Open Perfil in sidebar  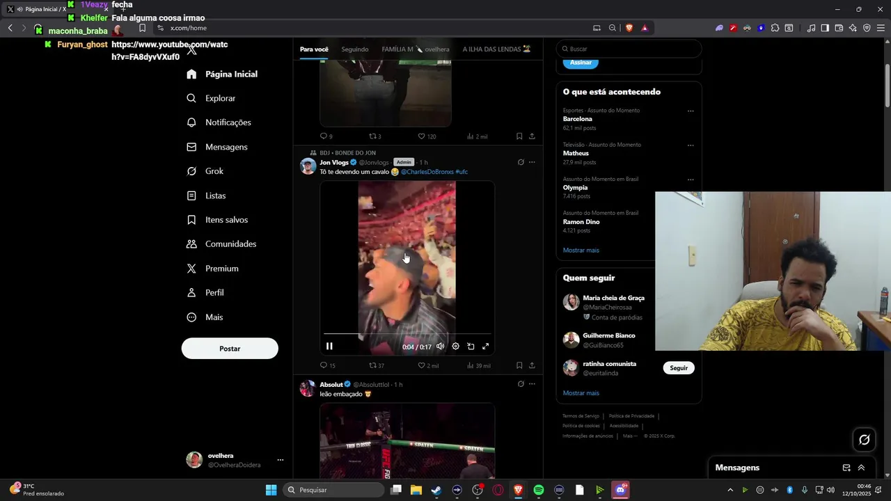coord(205,293)
